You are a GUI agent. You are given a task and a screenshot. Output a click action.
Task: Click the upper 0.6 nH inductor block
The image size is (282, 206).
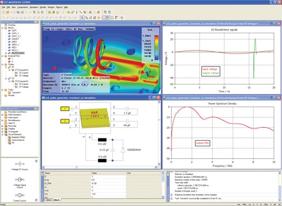pyautogui.click(x=102, y=140)
